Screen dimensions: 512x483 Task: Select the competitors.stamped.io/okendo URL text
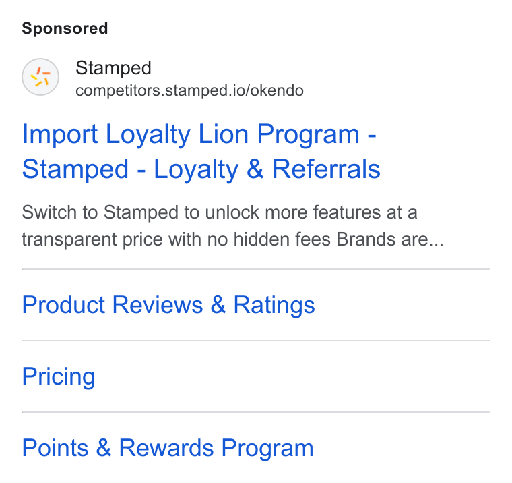pyautogui.click(x=189, y=90)
